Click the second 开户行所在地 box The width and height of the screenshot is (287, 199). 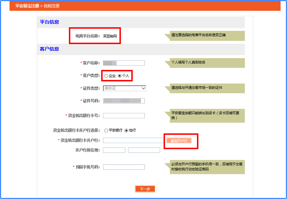pyautogui.click(x=144, y=150)
